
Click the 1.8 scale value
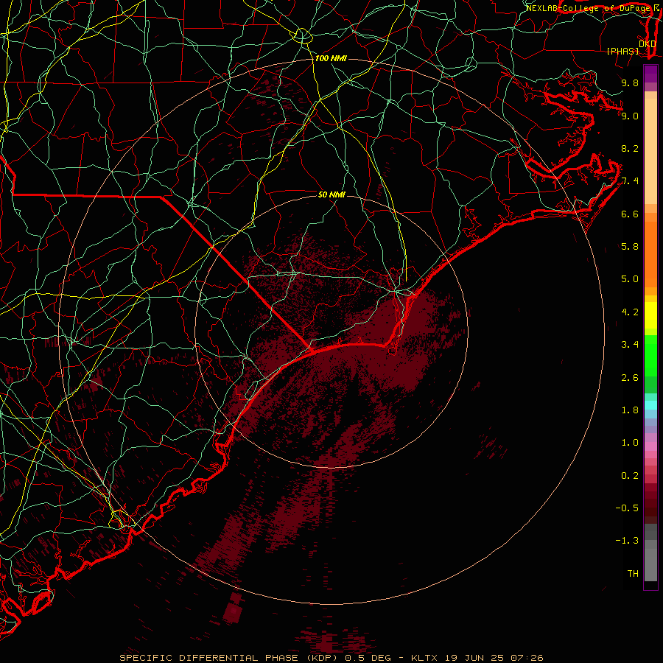pyautogui.click(x=630, y=410)
